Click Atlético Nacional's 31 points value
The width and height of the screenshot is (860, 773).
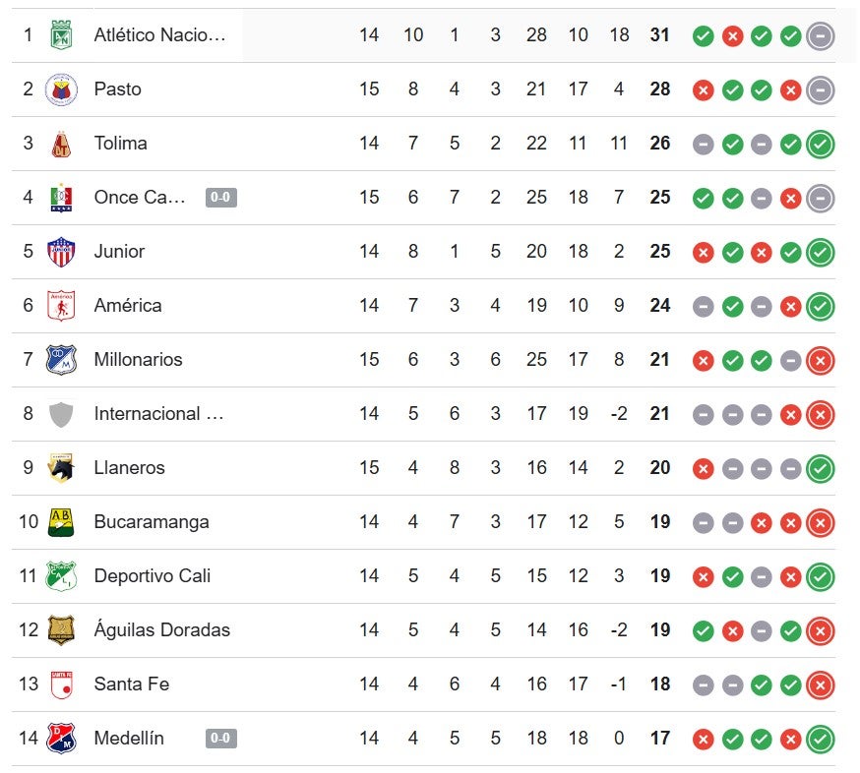(x=659, y=35)
